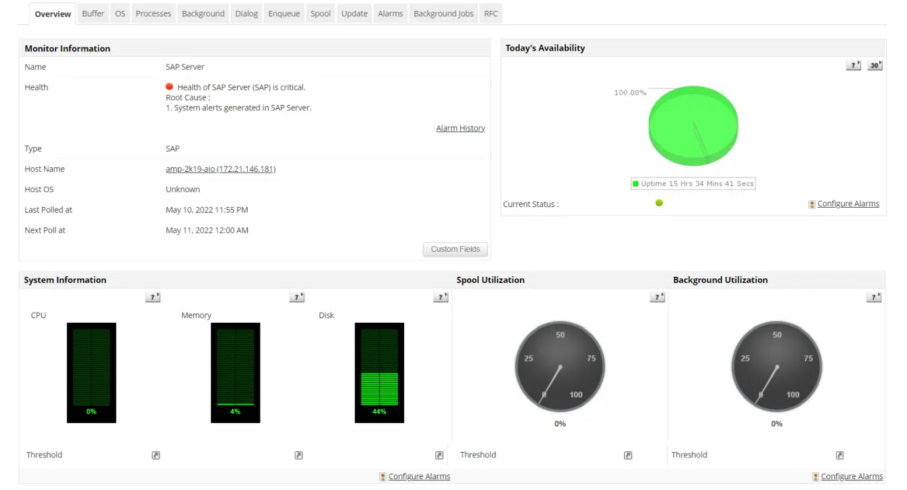
Task: Open the Background Jobs tab
Action: click(443, 13)
